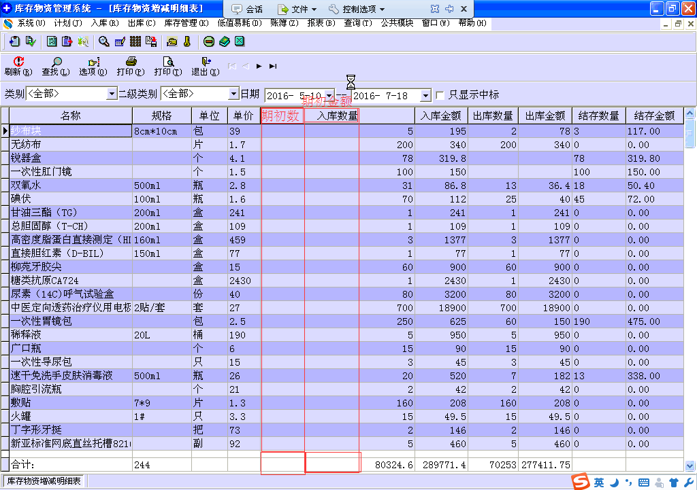697x490 pixels.
Task: Click the 会话 button in session bar
Action: [248, 9]
